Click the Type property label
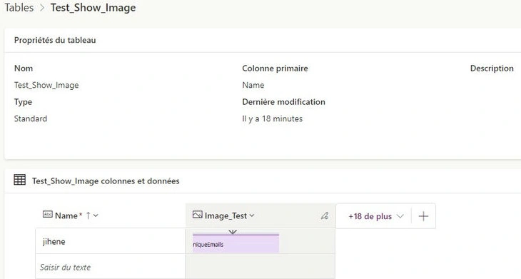Screen dimensions: 521x279 (23, 102)
